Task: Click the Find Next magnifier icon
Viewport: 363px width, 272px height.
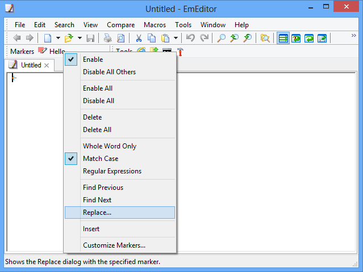Action: point(248,38)
